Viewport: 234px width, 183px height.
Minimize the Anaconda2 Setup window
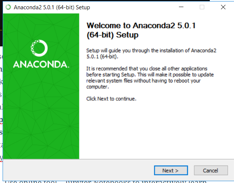[x=181, y=7]
